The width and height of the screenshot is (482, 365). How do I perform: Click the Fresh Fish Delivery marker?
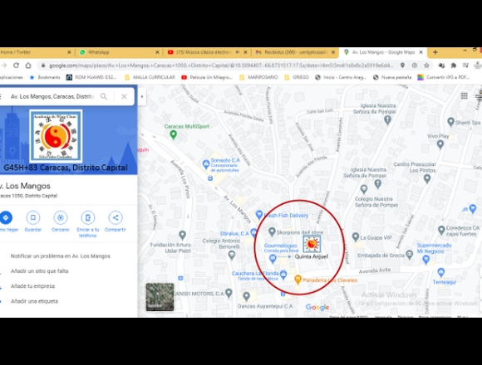tap(259, 214)
